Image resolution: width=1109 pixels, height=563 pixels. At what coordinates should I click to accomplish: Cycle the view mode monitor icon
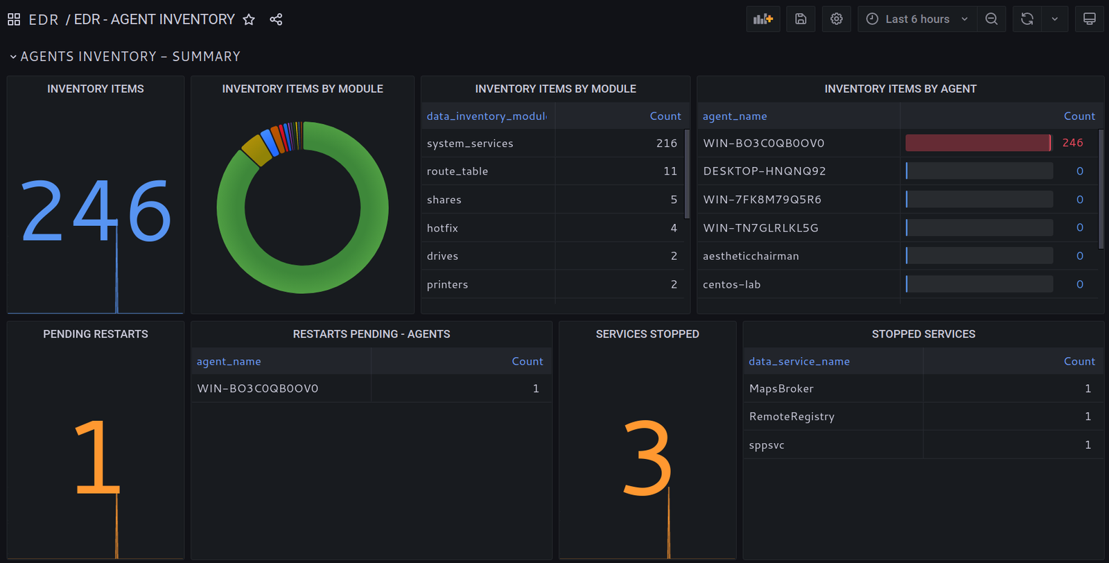point(1090,19)
